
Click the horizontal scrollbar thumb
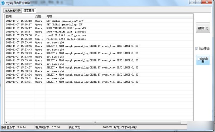pos(95,122)
